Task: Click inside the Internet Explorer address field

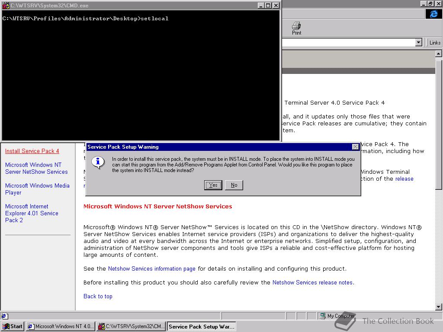Action: coord(349,43)
